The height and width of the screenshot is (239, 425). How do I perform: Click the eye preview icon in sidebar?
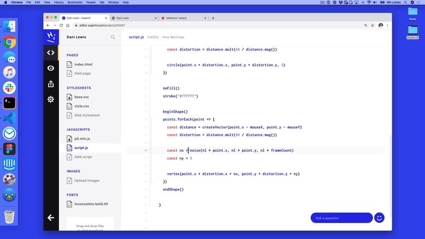pyautogui.click(x=51, y=68)
